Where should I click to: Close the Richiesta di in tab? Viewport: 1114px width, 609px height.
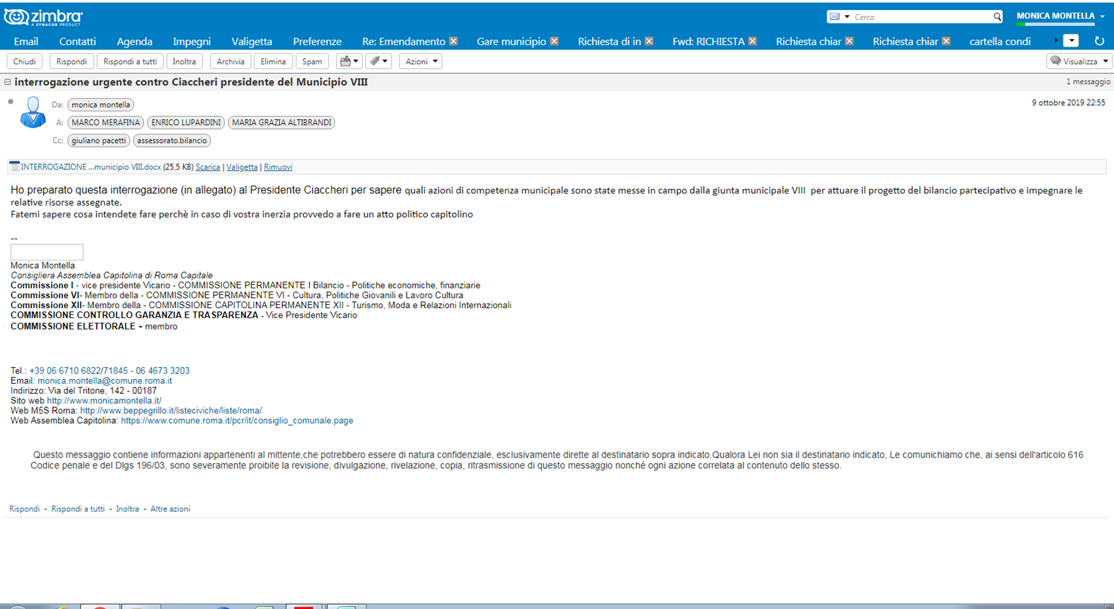pyautogui.click(x=649, y=41)
